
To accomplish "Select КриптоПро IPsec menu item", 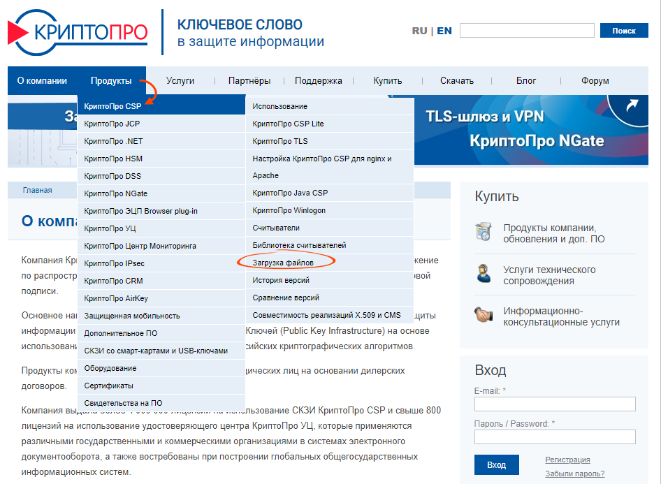I will (x=161, y=264).
